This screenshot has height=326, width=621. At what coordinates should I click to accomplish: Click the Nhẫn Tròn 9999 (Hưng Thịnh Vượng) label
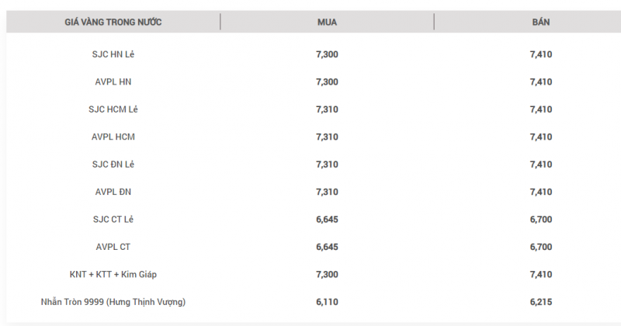click(113, 302)
